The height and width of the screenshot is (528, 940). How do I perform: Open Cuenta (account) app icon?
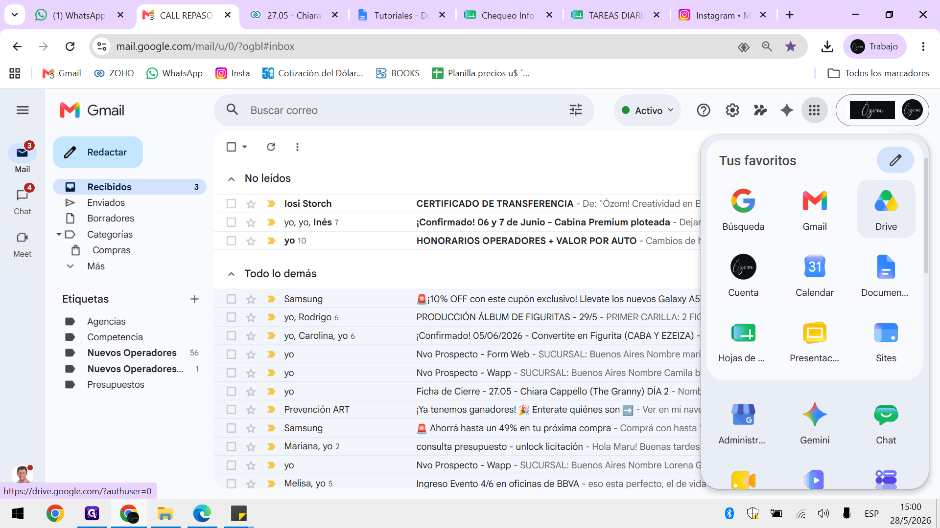point(743,275)
